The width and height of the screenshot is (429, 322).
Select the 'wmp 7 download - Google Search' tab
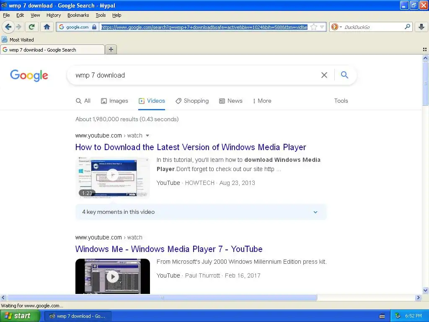pyautogui.click(x=52, y=50)
